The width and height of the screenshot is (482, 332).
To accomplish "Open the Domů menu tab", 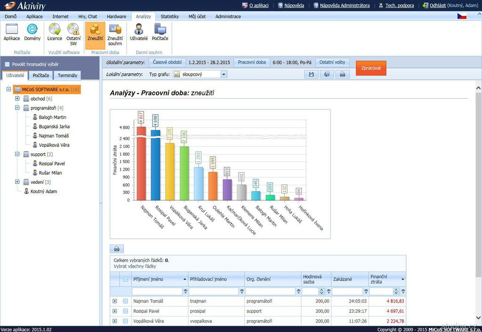I will click(x=11, y=16).
